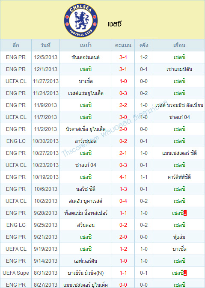Image resolution: width=205 pixels, height=288 pixels.
Task: Select home team เอฟเวอร์ตัน
Action: (86, 261)
